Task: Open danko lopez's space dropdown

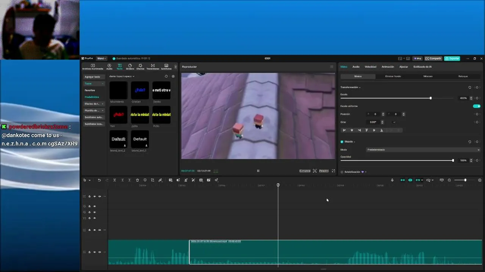Action: click(x=122, y=76)
